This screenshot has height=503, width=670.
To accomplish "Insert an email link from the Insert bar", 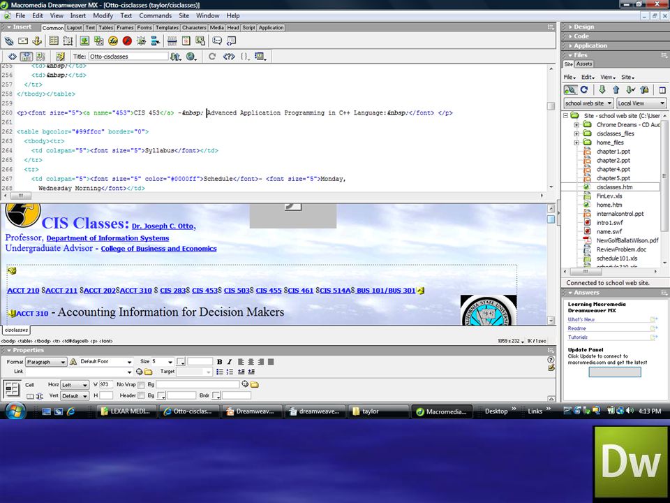I will pyautogui.click(x=23, y=41).
